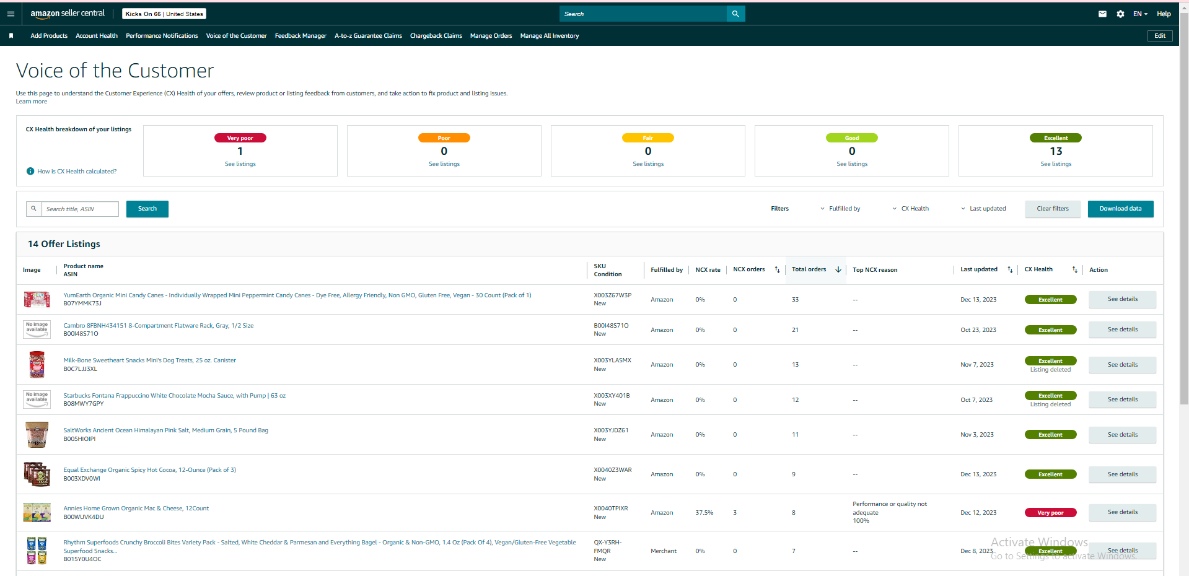Open the messages envelope icon

pos(1102,14)
